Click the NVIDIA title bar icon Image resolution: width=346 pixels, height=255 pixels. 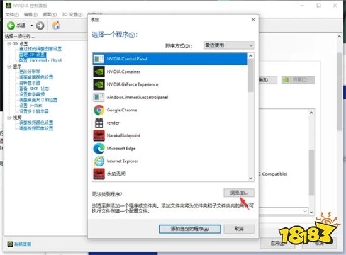point(8,5)
